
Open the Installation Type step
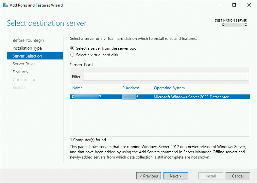[x=27, y=48]
